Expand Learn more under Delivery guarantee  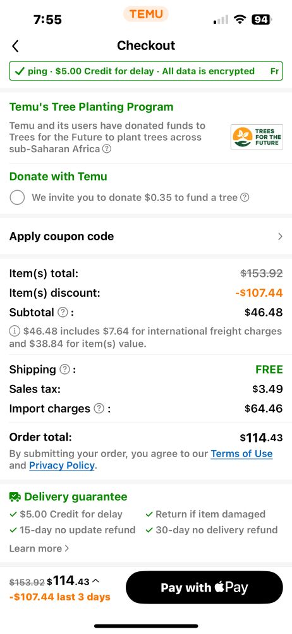39,548
